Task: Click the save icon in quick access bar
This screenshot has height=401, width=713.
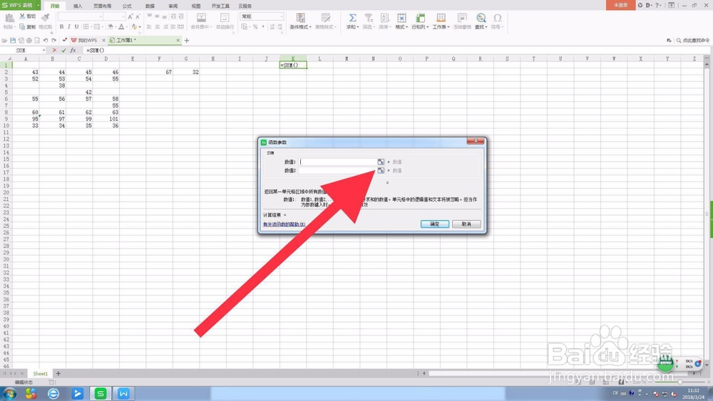Action: 13,41
